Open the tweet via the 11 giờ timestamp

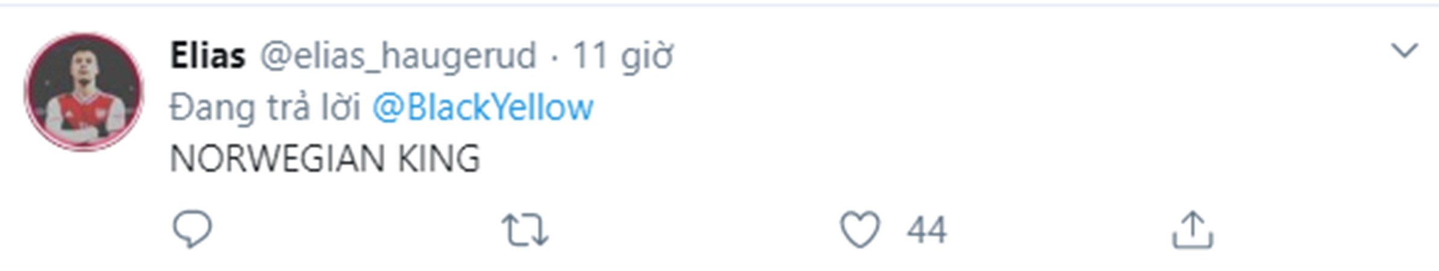[622, 57]
